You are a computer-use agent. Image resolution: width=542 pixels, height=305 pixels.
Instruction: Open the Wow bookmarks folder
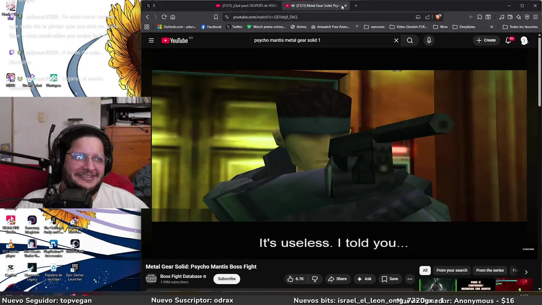pyautogui.click(x=440, y=27)
